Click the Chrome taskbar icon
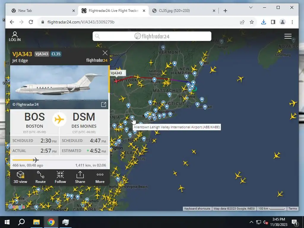This screenshot has width=304, height=228. (51, 222)
